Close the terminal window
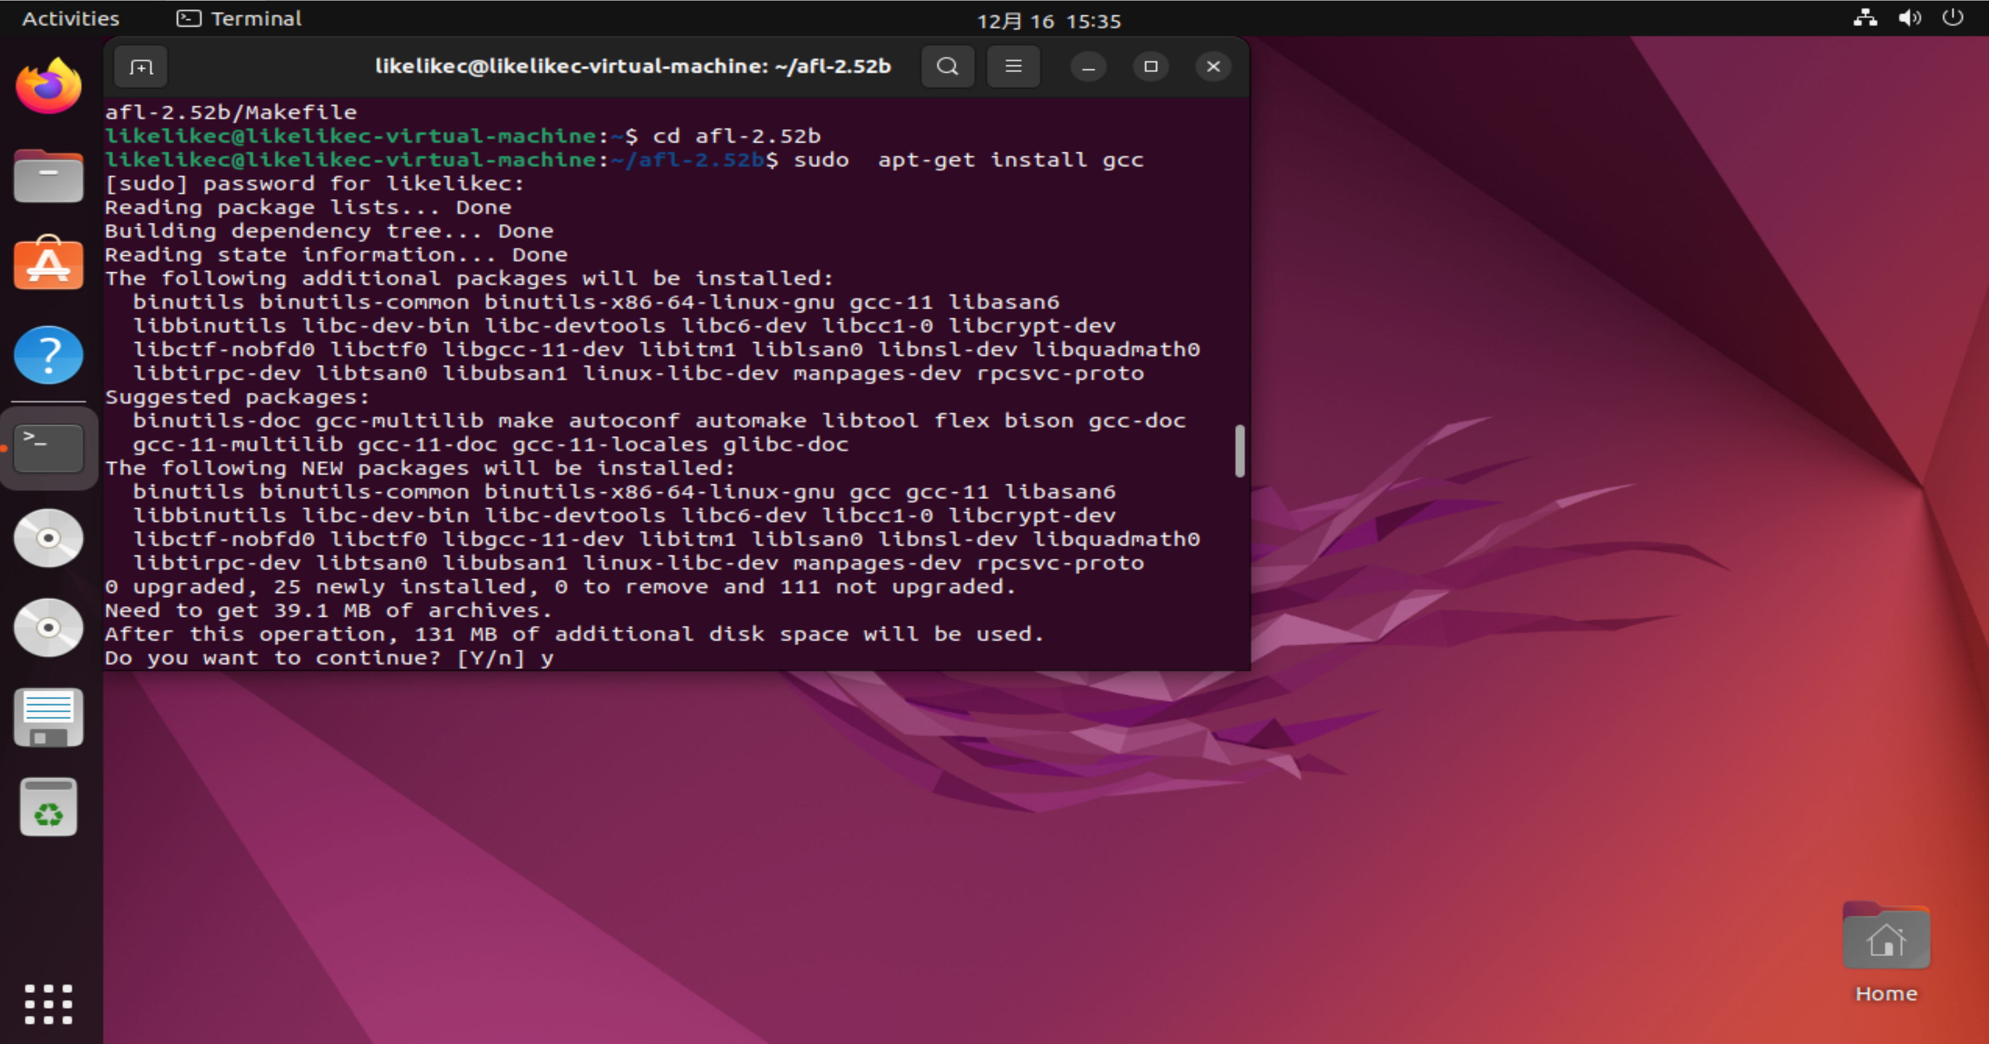 pos(1213,67)
